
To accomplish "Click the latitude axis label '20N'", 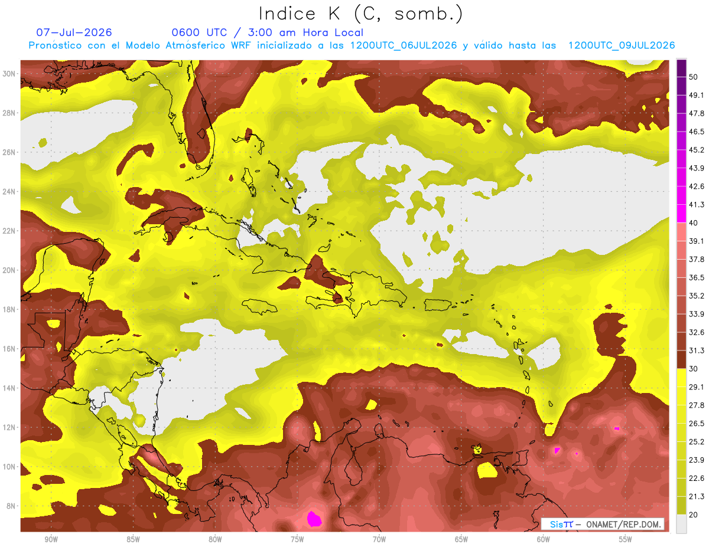I will [x=9, y=270].
